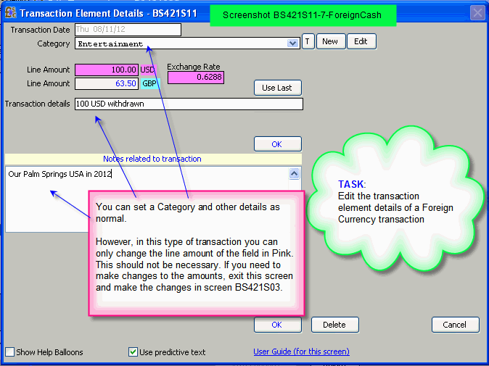Click the notes scroll up arrow

pos(294,173)
